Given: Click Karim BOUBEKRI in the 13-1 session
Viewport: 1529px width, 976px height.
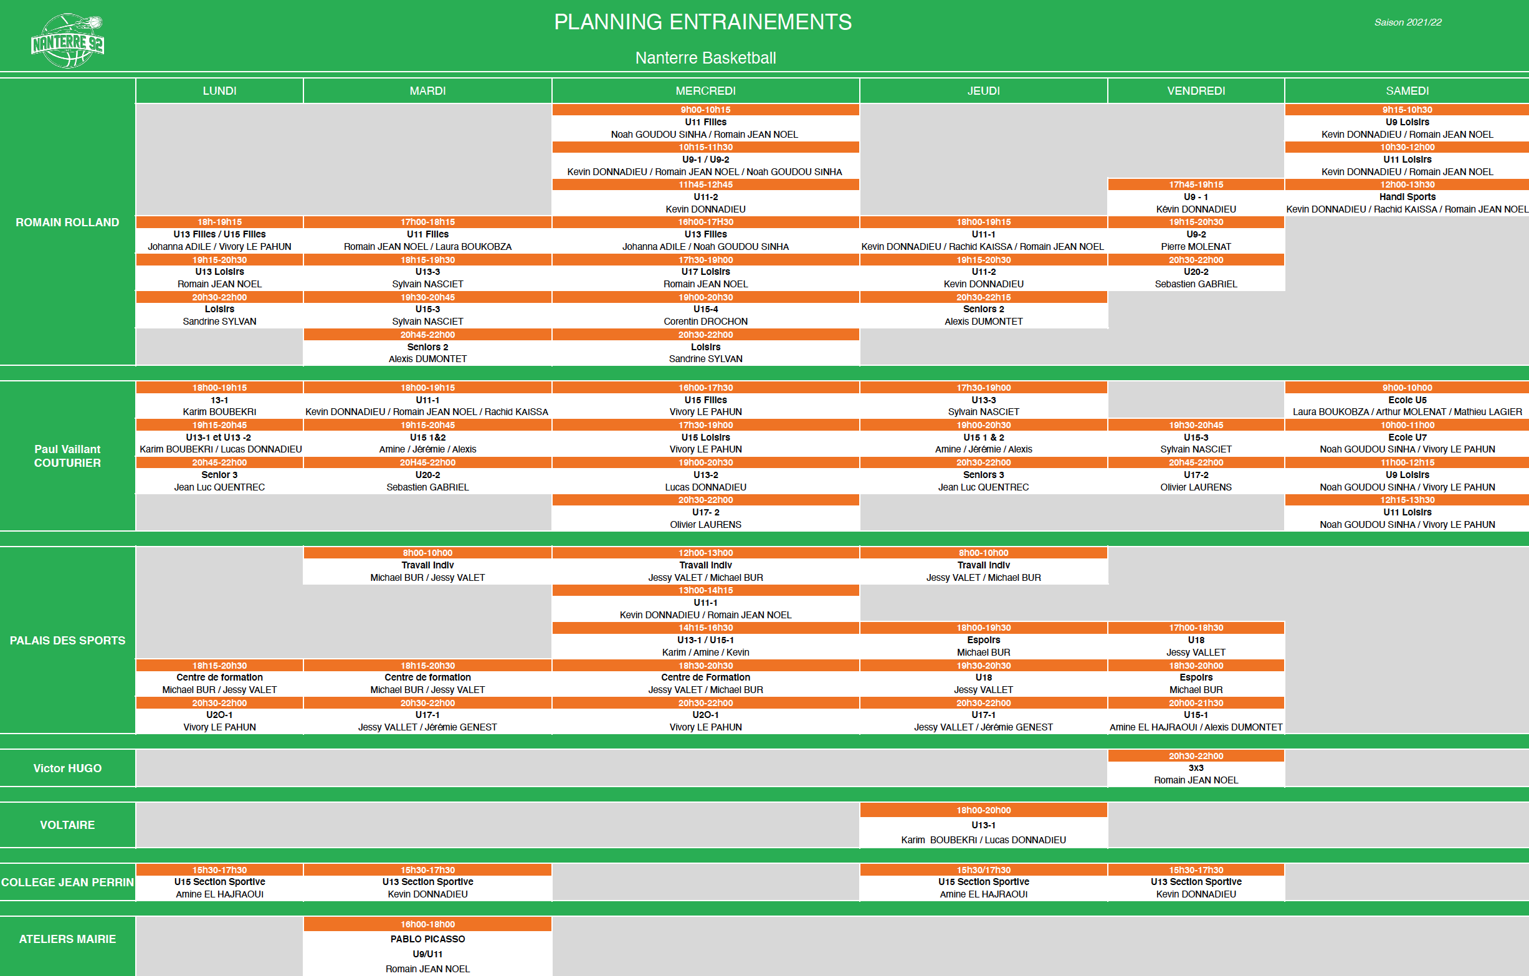Looking at the screenshot, I should 220,412.
